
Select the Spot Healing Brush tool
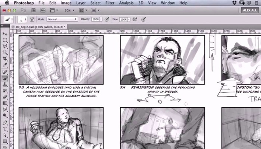(x=5, y=72)
